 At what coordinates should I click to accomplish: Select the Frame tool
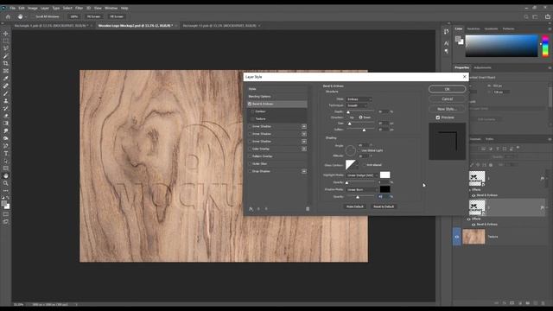tap(6, 71)
